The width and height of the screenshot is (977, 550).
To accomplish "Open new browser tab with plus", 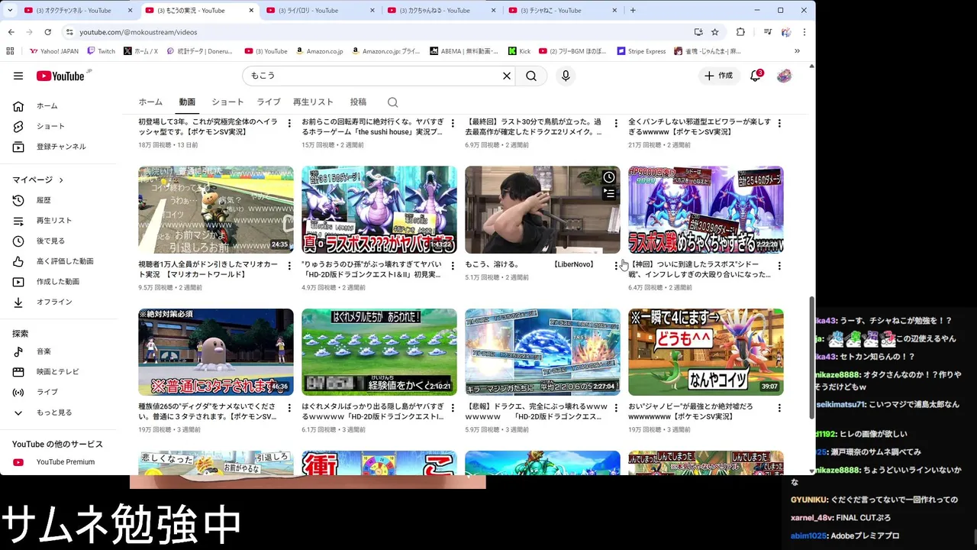I will point(632,11).
